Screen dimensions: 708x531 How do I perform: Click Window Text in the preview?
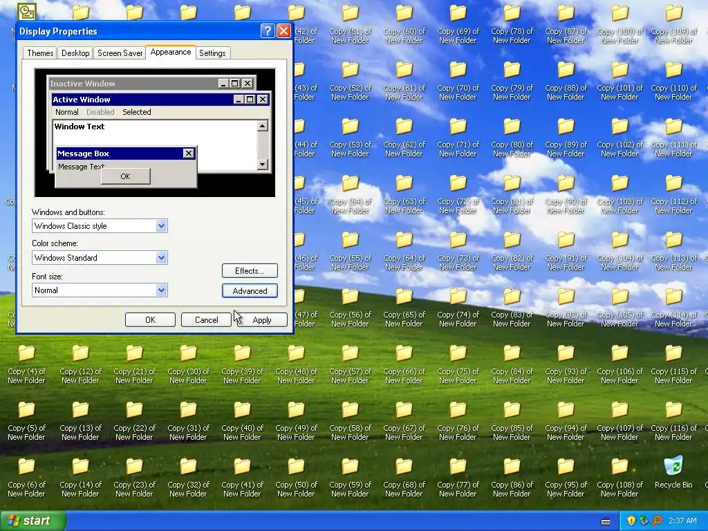point(80,127)
